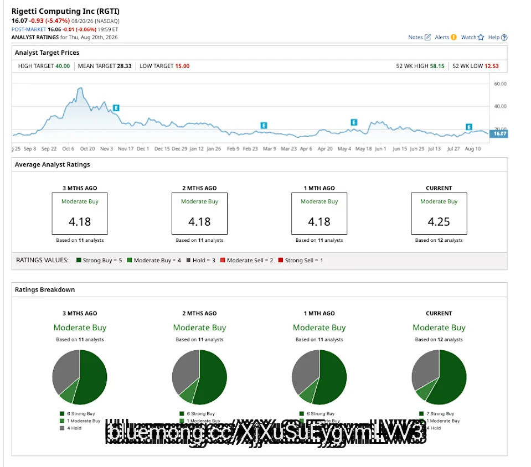Click '6 Strong Buy' legend under 2 MTHS AGO pie
This screenshot has height=467, width=531.
click(x=198, y=413)
